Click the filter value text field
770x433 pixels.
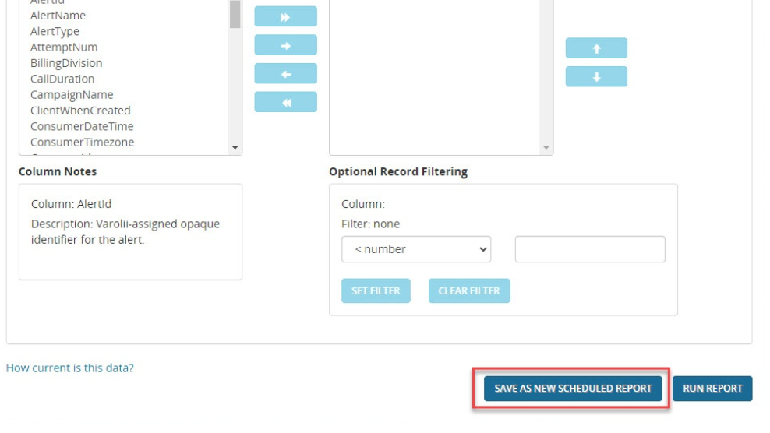click(x=590, y=249)
